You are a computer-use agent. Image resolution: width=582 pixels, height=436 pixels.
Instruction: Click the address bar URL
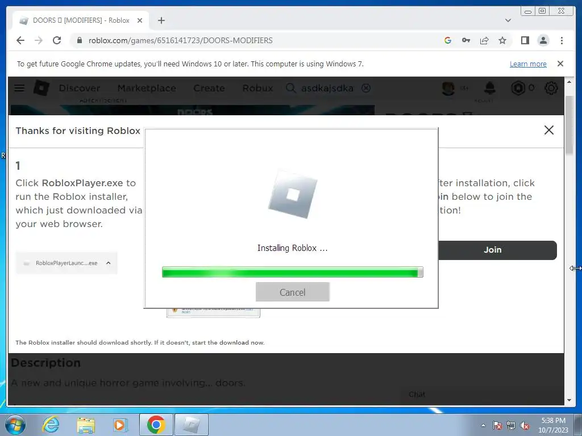pyautogui.click(x=180, y=40)
